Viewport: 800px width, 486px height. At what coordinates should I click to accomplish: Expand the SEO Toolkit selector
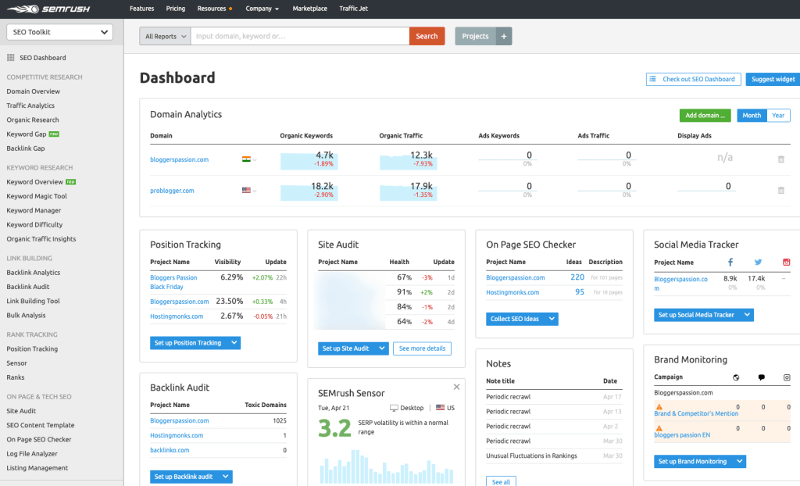coord(59,31)
